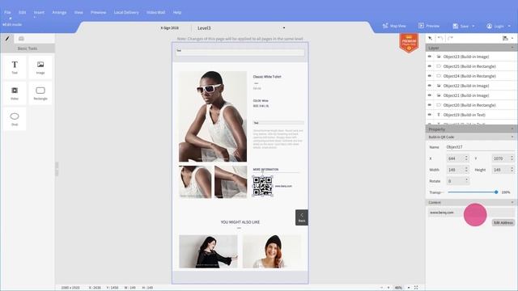Click the undo arrow icon above Layer panel
The image size is (518, 291).
pyautogui.click(x=440, y=38)
